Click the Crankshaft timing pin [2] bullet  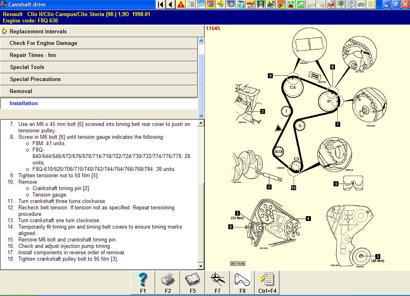[x=61, y=188]
